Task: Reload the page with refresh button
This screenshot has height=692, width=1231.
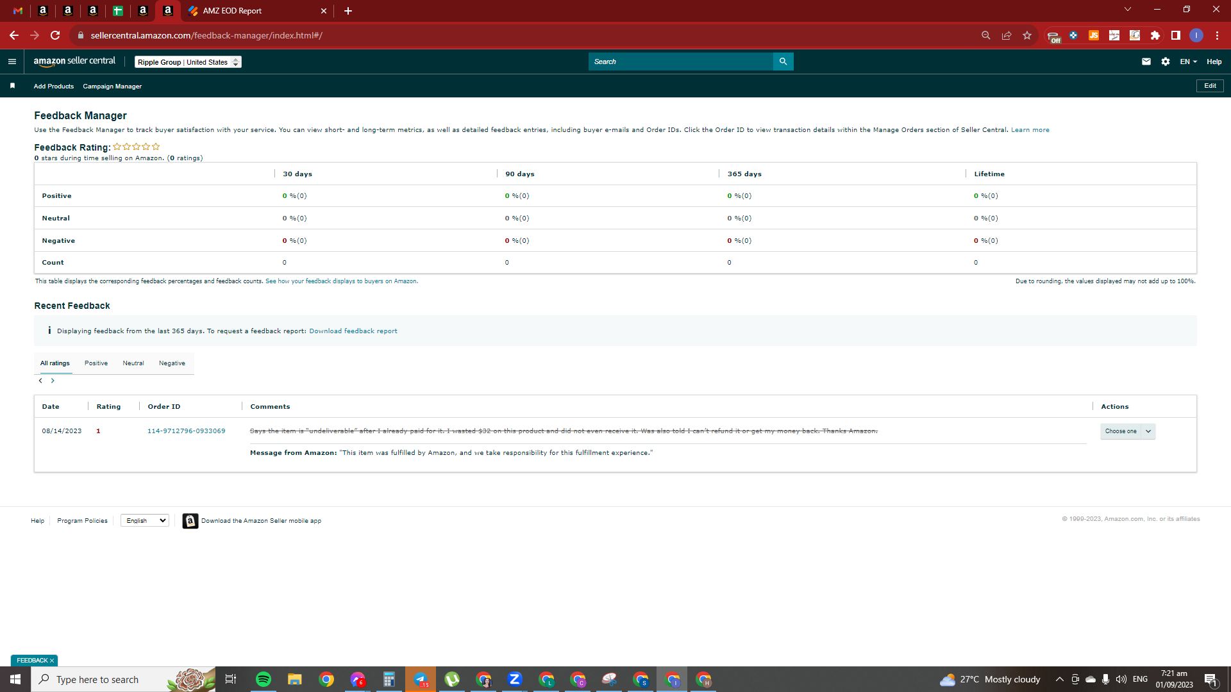Action: 55,35
